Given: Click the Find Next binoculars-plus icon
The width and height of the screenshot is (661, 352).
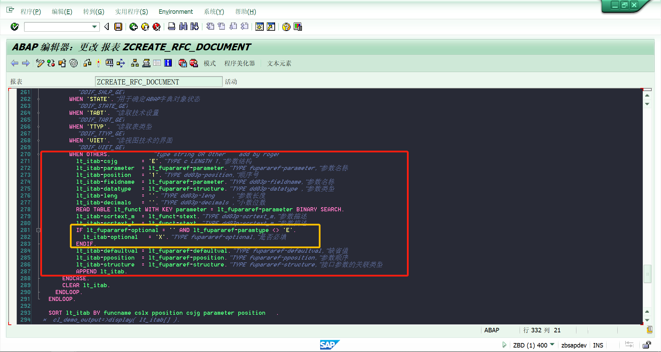Looking at the screenshot, I should click(x=195, y=27).
